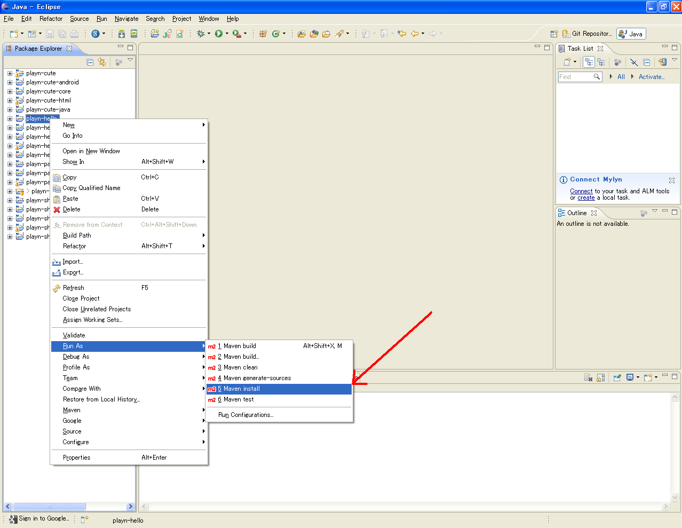Toggle Categorized presentation in Task List

point(589,62)
